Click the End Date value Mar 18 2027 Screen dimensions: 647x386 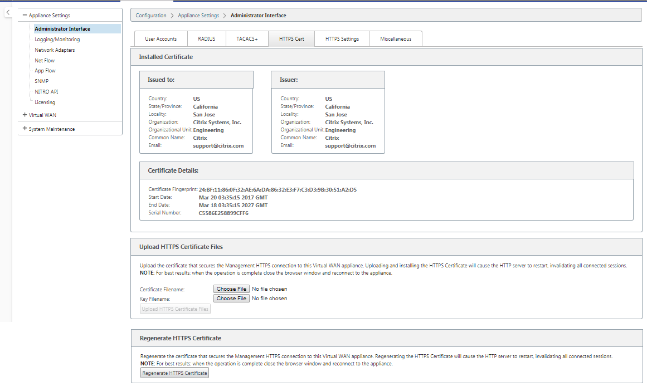[x=233, y=206]
